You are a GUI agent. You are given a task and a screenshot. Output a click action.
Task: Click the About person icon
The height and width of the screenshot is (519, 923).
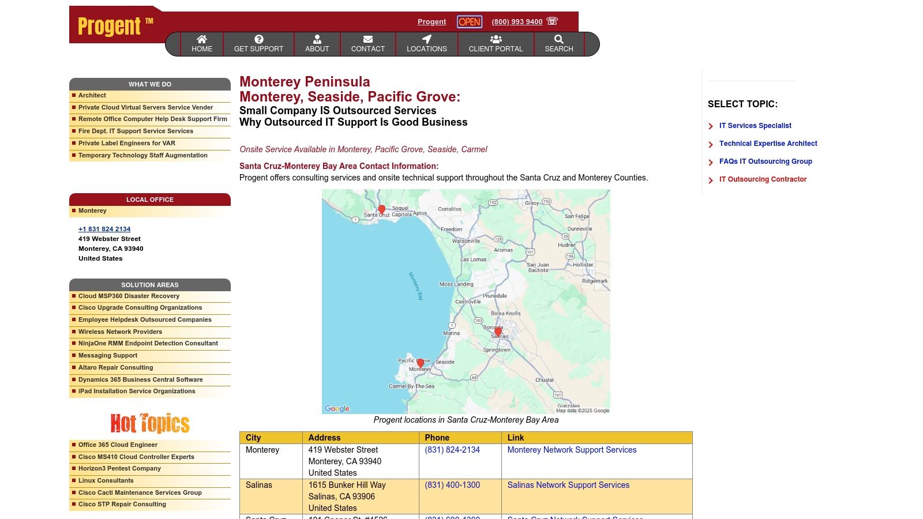point(317,39)
